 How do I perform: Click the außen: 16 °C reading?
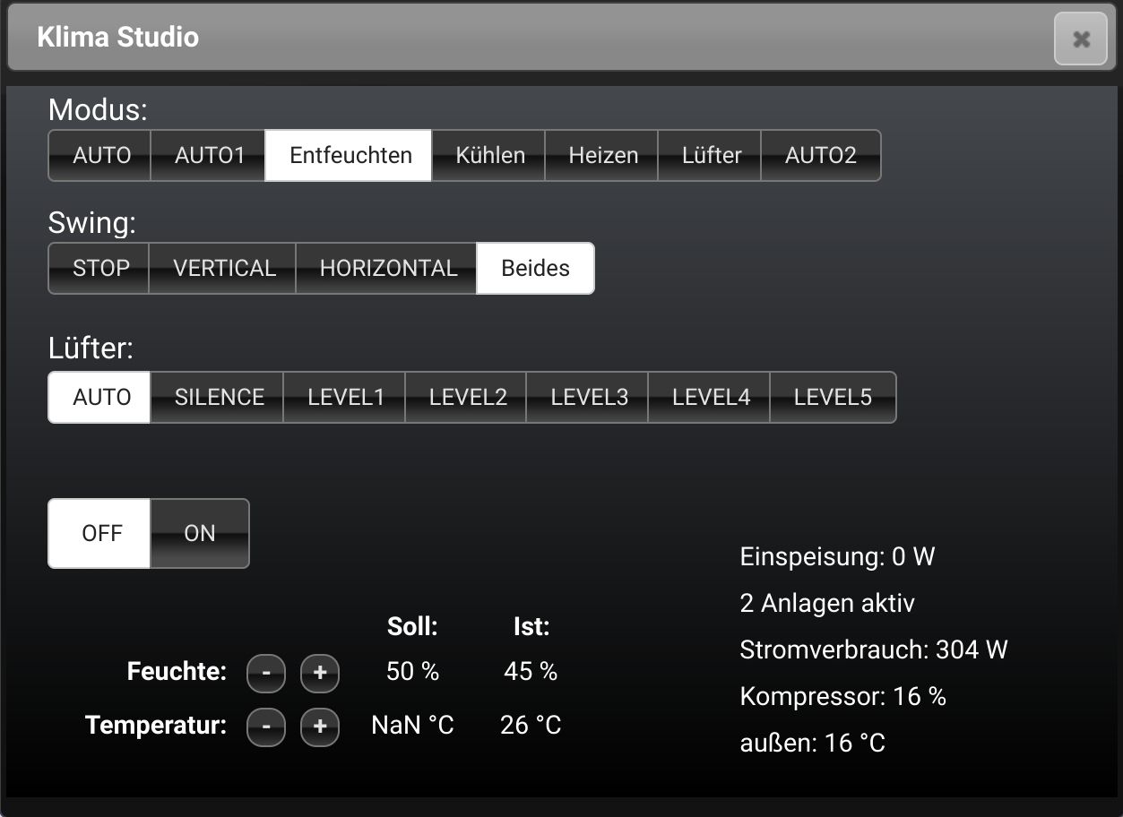click(812, 743)
